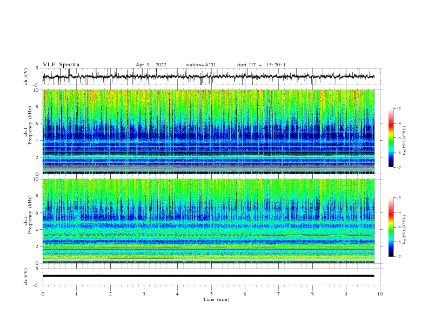
Task: Select the "start UT = 15:20:1" text
Action: 261,65
